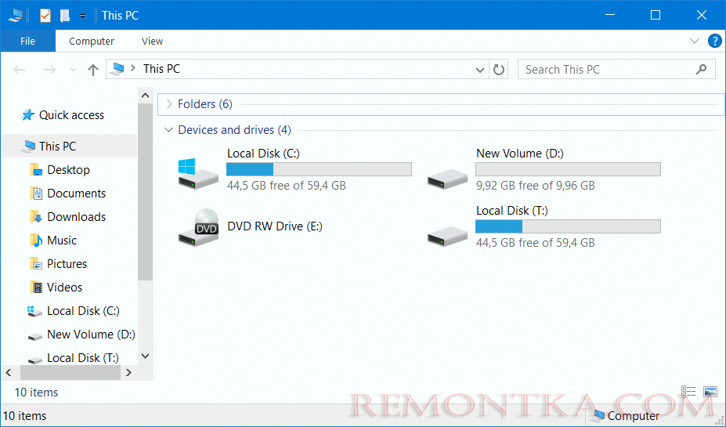Click the Quick access star icon
This screenshot has height=427, width=726.
(27, 115)
